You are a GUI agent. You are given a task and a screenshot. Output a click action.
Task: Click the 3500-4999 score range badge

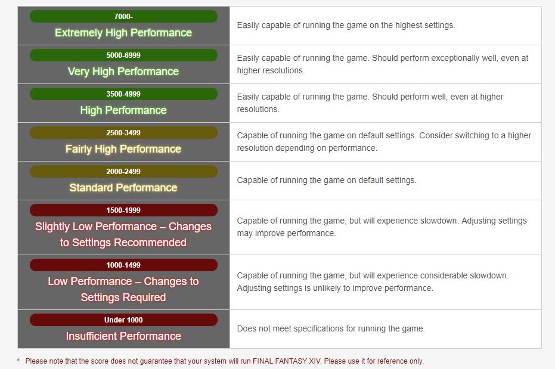123,94
